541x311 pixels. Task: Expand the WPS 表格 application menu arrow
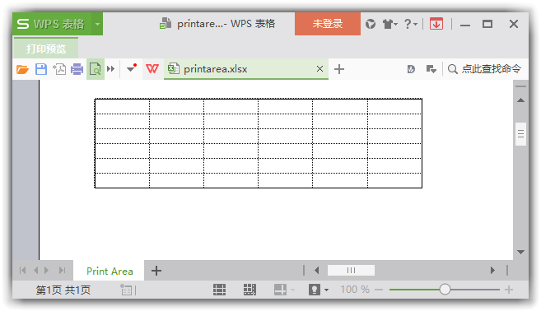coord(97,24)
